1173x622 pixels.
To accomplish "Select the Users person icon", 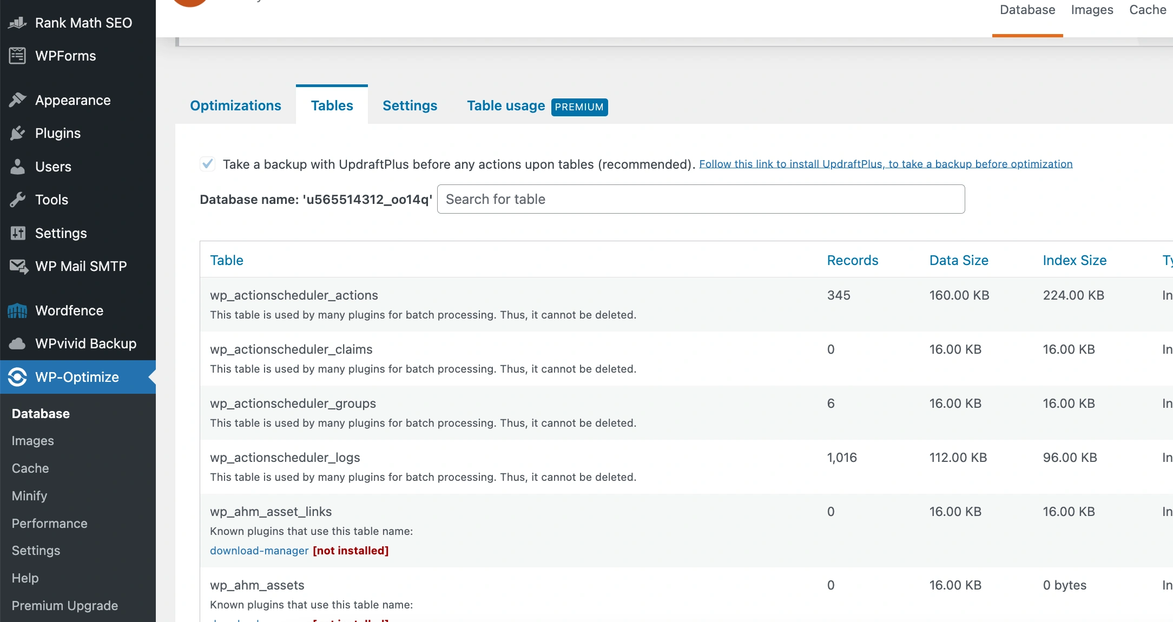I will pyautogui.click(x=18, y=166).
